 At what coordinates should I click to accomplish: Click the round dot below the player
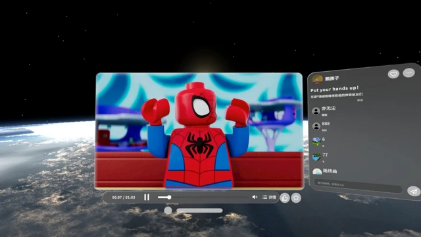168,211
